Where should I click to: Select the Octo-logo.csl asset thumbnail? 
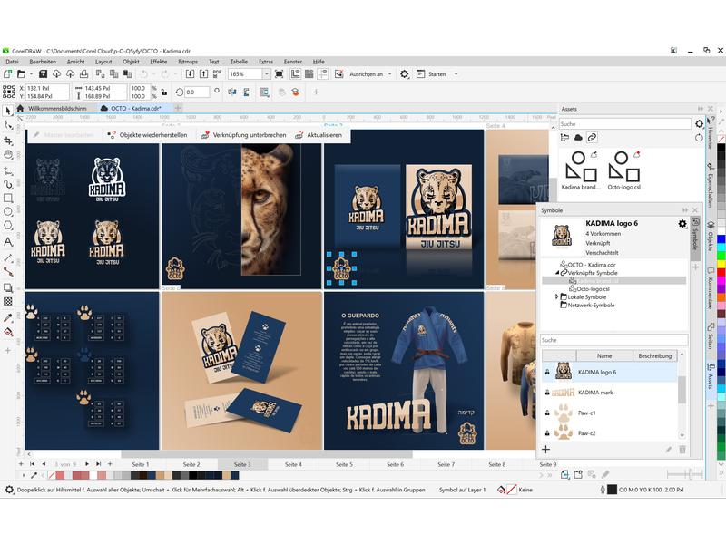click(623, 170)
